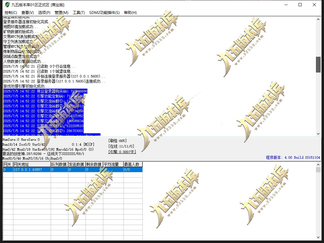Viewport: 324px width, 243px height.
Task: Click the HumSave:0 HeroSave:0 status line
Action: tap(21, 139)
